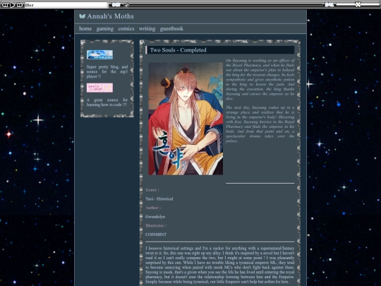The width and height of the screenshot is (381, 286).
Task: Click the author name 'Gwendolyn'
Action: (155, 217)
